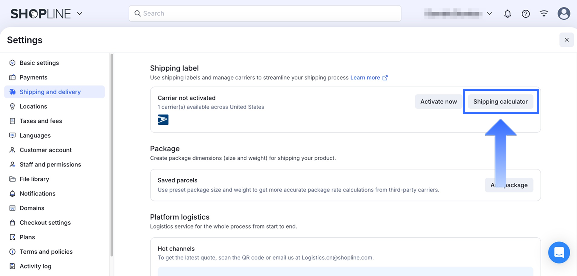Click the external link icon beside Learn more
The image size is (577, 276).
(x=385, y=78)
